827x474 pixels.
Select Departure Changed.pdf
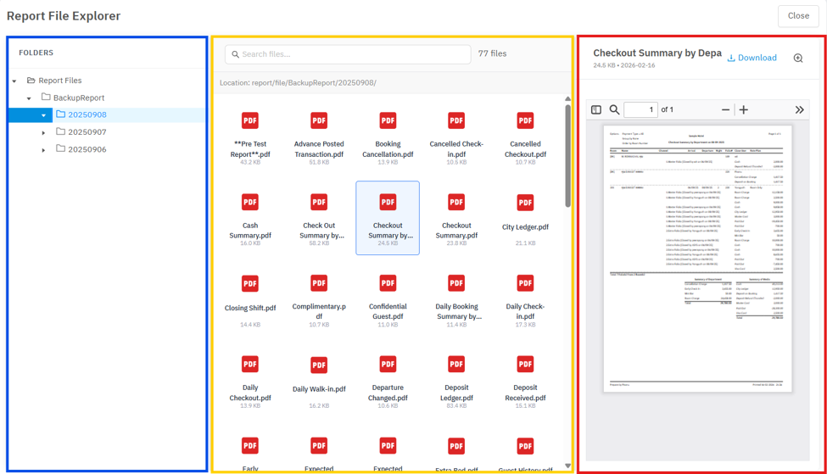coord(388,381)
